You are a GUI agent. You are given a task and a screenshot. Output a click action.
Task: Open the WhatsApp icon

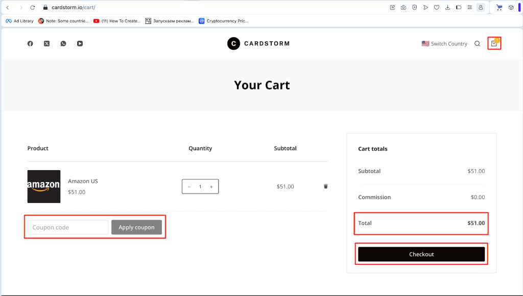coord(63,43)
